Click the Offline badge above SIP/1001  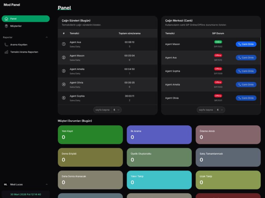coord(218,96)
